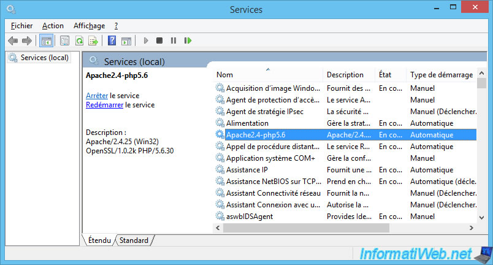Click the Stop service square icon
Image resolution: width=493 pixels, height=265 pixels.
click(x=159, y=40)
